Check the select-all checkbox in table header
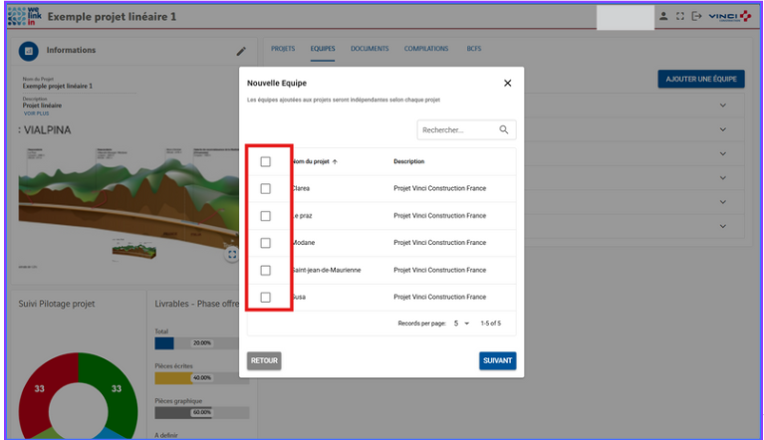Image resolution: width=764 pixels, height=440 pixels. click(x=265, y=161)
